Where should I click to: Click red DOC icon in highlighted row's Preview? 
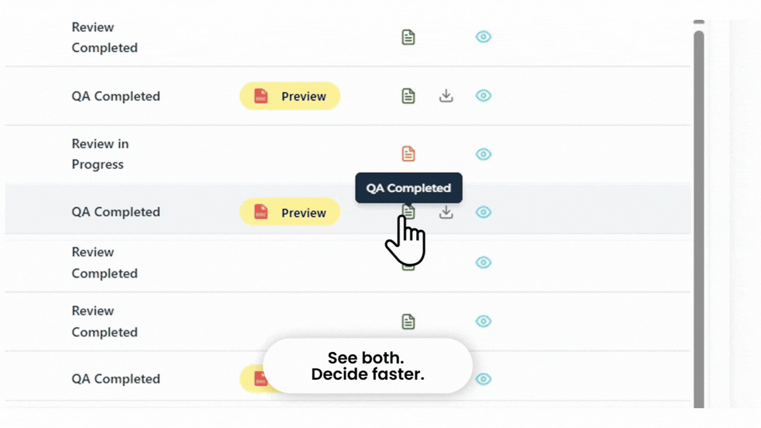point(261,212)
